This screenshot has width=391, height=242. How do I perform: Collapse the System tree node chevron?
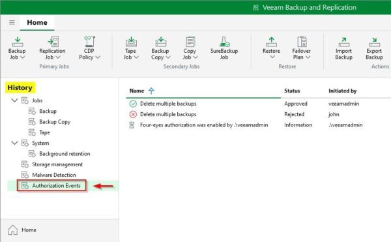(14, 143)
